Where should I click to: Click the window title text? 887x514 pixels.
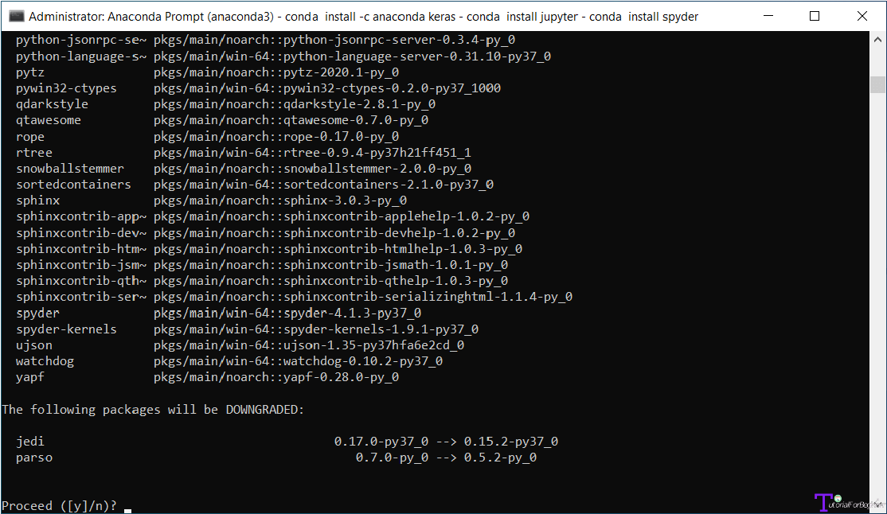click(363, 17)
